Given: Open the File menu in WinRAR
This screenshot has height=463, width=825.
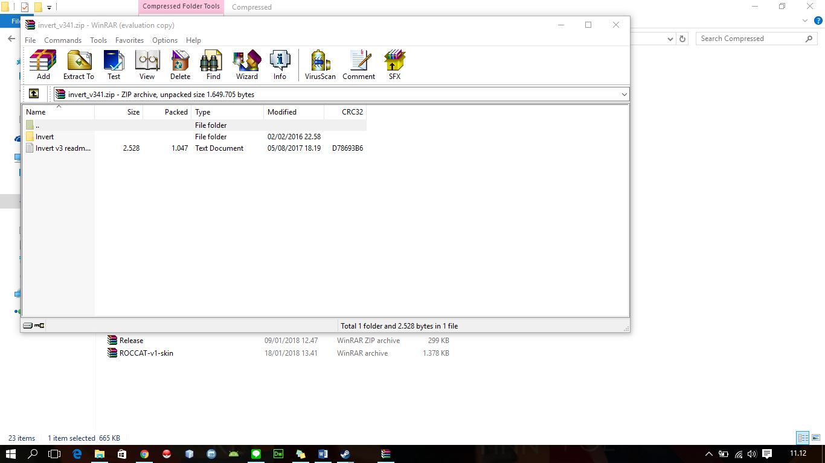Looking at the screenshot, I should (x=30, y=40).
